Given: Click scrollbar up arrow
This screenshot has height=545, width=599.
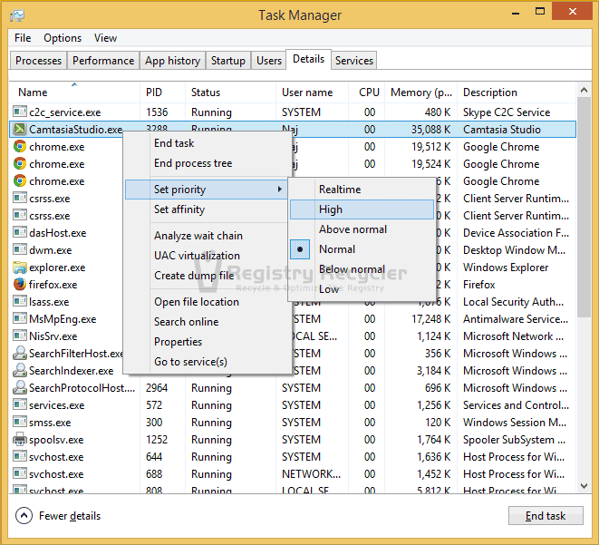Looking at the screenshot, I should pyautogui.click(x=584, y=90).
